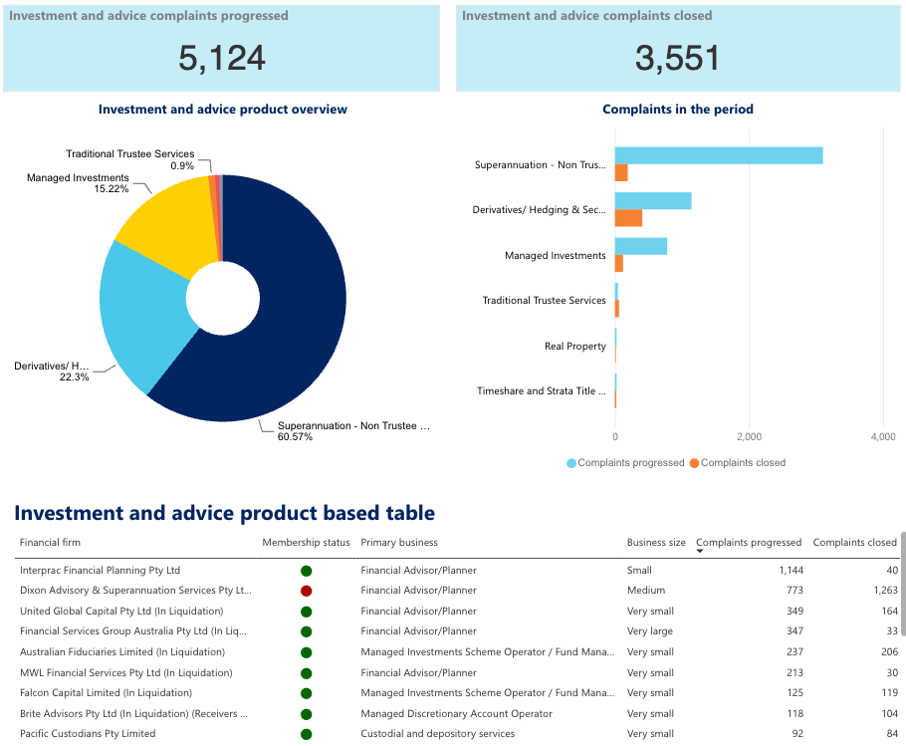Viewport: 906px width, 746px height.
Task: Click the Complaints progressed legend marker
Action: pos(571,463)
